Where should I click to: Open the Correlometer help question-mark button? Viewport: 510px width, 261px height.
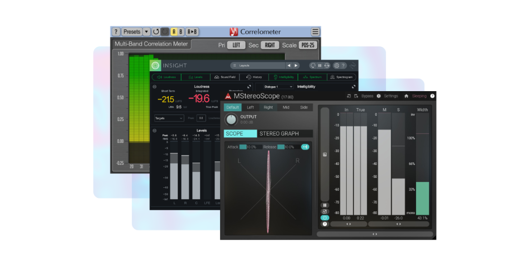pyautogui.click(x=116, y=31)
